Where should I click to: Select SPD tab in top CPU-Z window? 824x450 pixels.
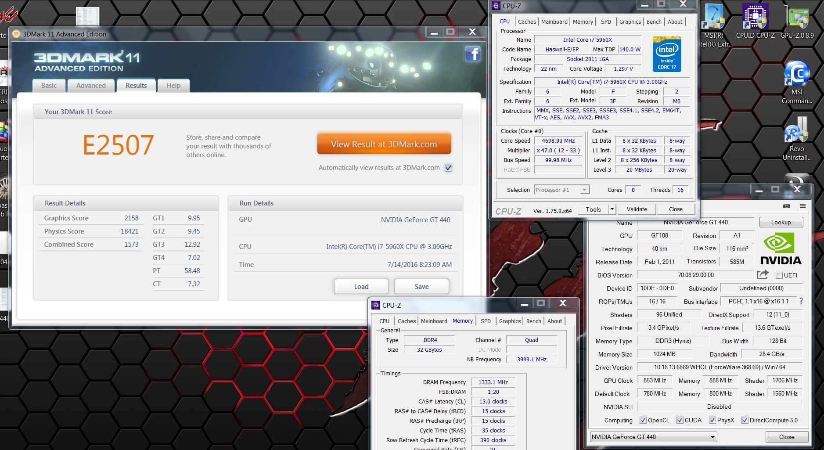pyautogui.click(x=606, y=22)
